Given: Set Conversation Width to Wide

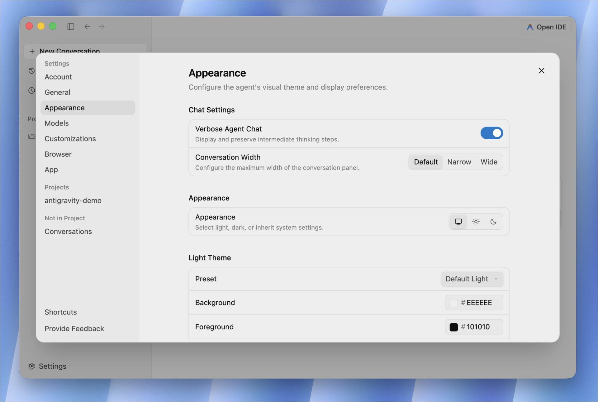Looking at the screenshot, I should [x=489, y=162].
